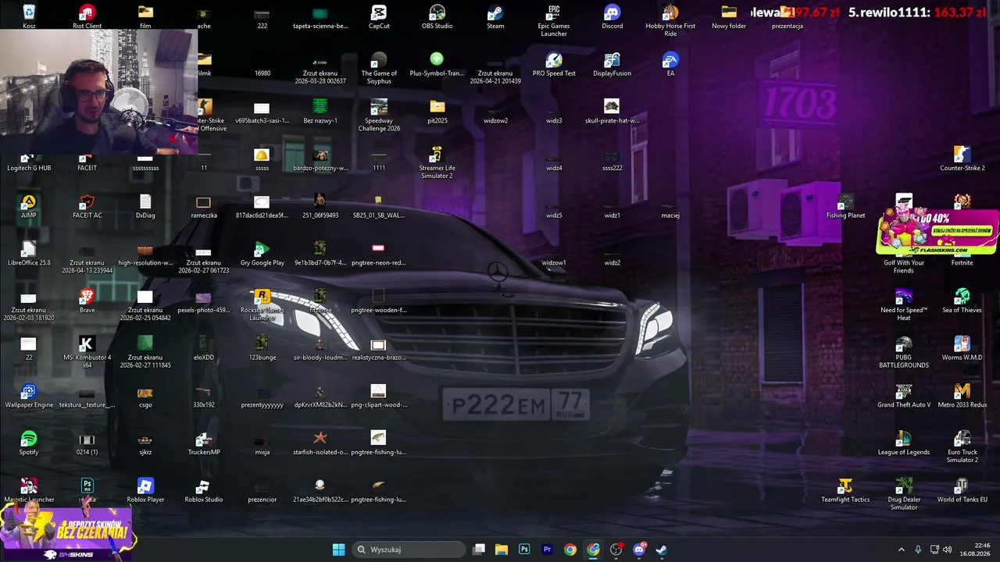Switch to Steam on the taskbar
This screenshot has height=562, width=1000.
tap(661, 550)
